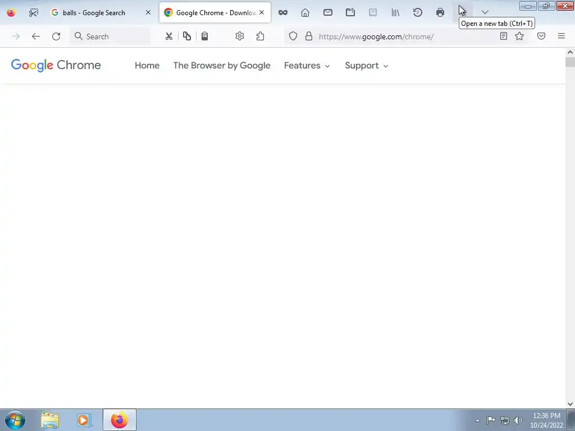Open private browsing mask icon

click(283, 12)
